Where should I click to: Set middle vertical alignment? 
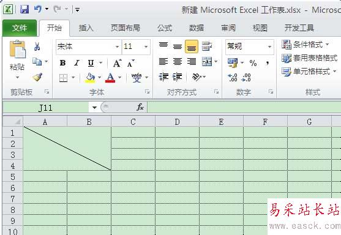(178, 47)
